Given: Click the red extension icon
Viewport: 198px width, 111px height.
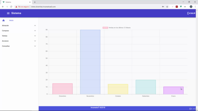Looking at the screenshot, I should click(177, 7).
